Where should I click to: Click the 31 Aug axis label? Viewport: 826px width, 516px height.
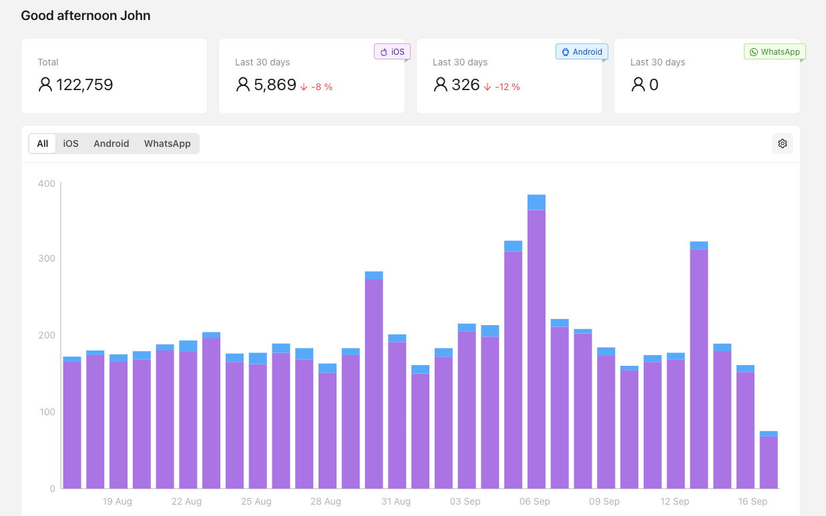(x=396, y=501)
